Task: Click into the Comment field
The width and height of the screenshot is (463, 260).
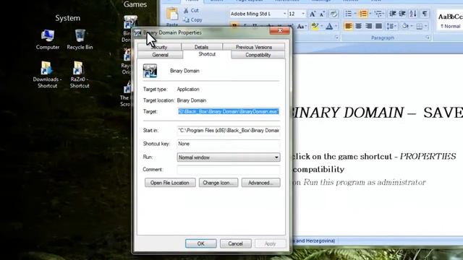Action: (229, 170)
